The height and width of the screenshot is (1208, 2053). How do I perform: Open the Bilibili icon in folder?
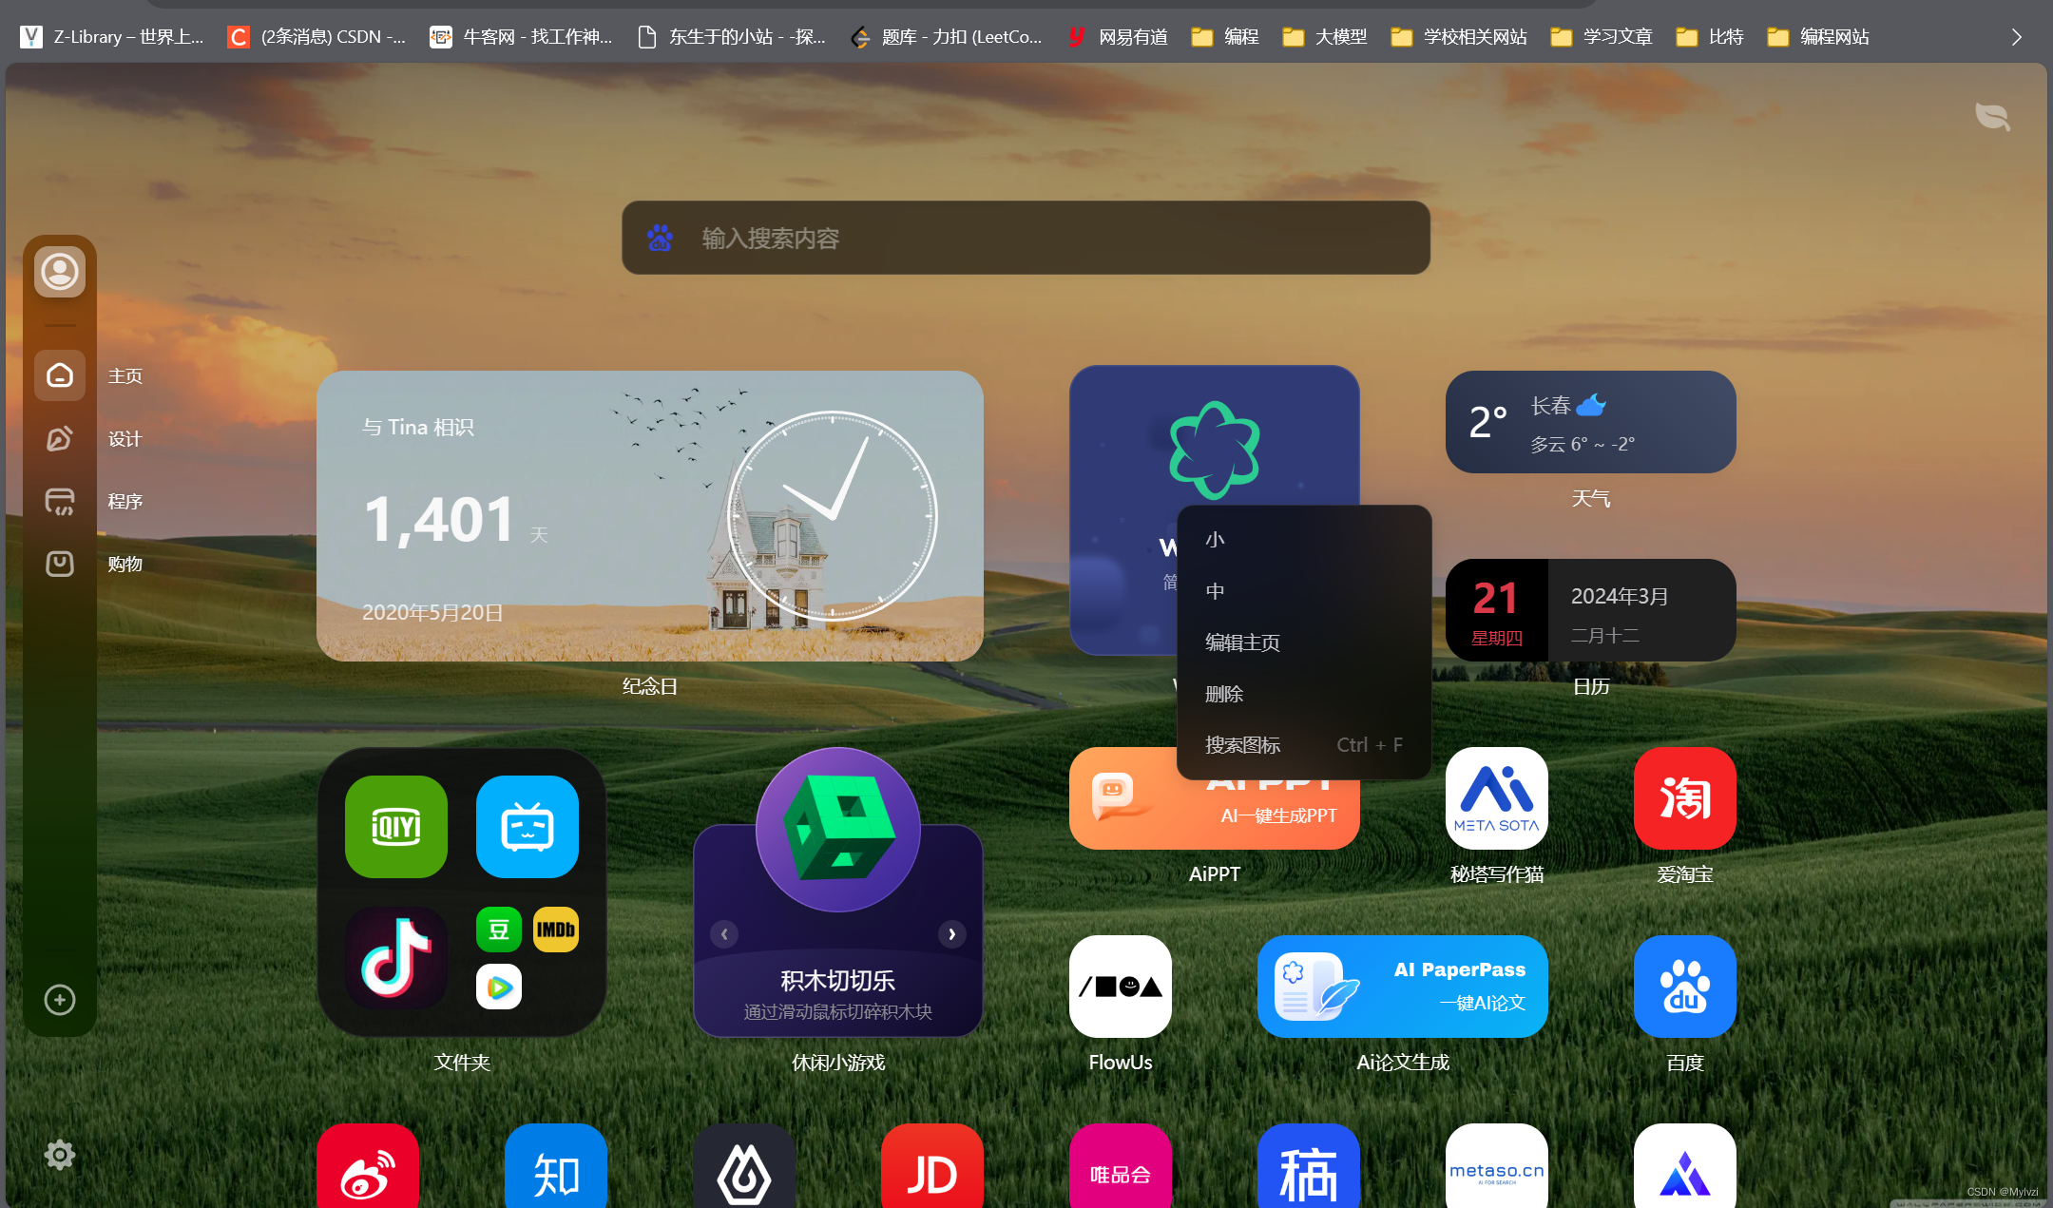[x=527, y=826]
